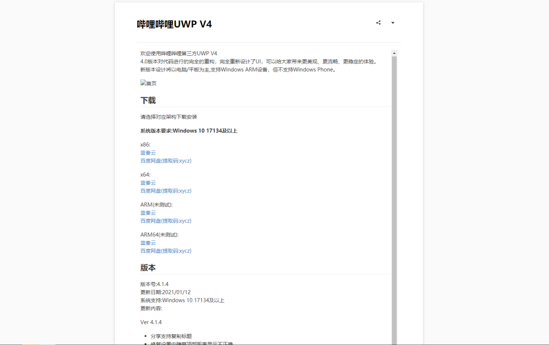Click the 哔哩哔哩UWP V4 page title
The image size is (549, 345).
172,23
